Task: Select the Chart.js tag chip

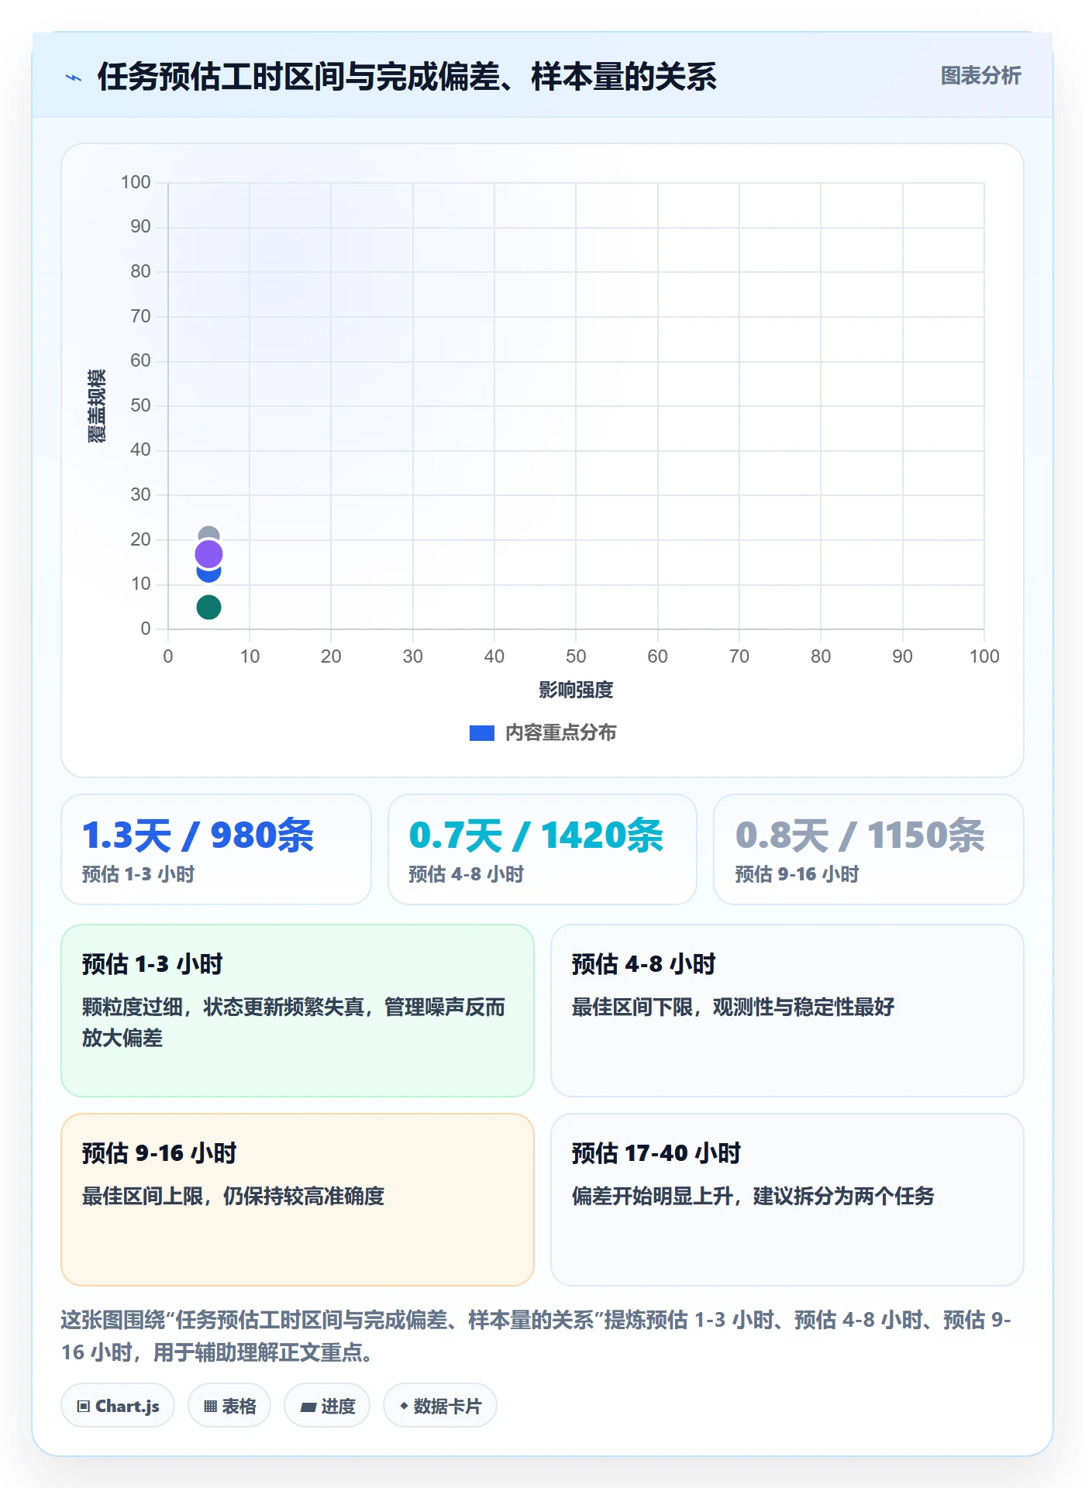Action: pyautogui.click(x=118, y=1406)
